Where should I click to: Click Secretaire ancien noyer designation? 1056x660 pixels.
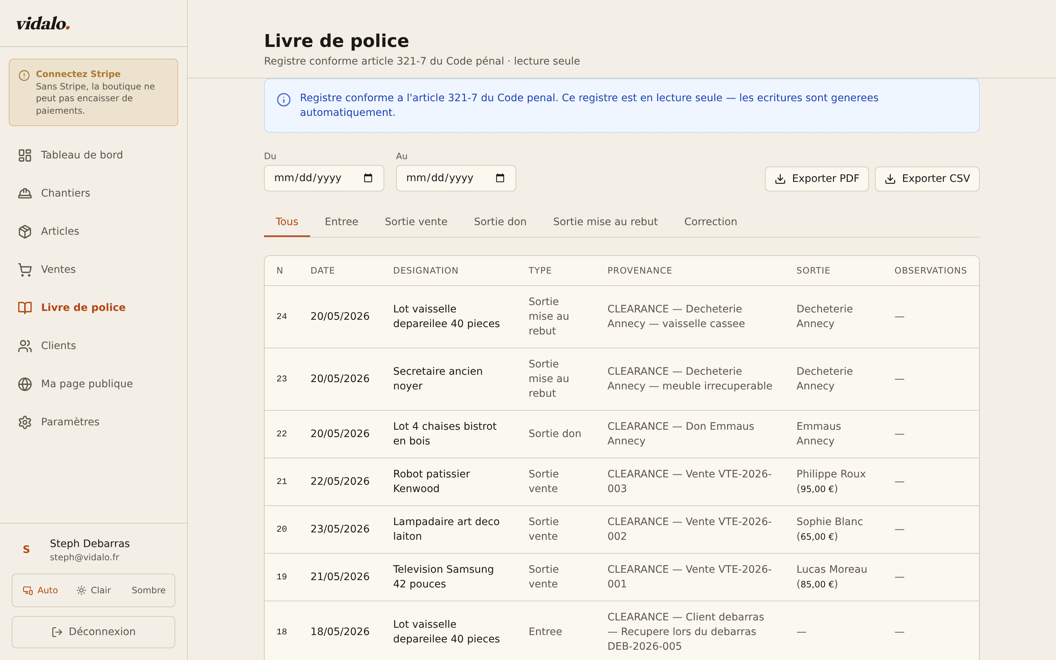[438, 378]
